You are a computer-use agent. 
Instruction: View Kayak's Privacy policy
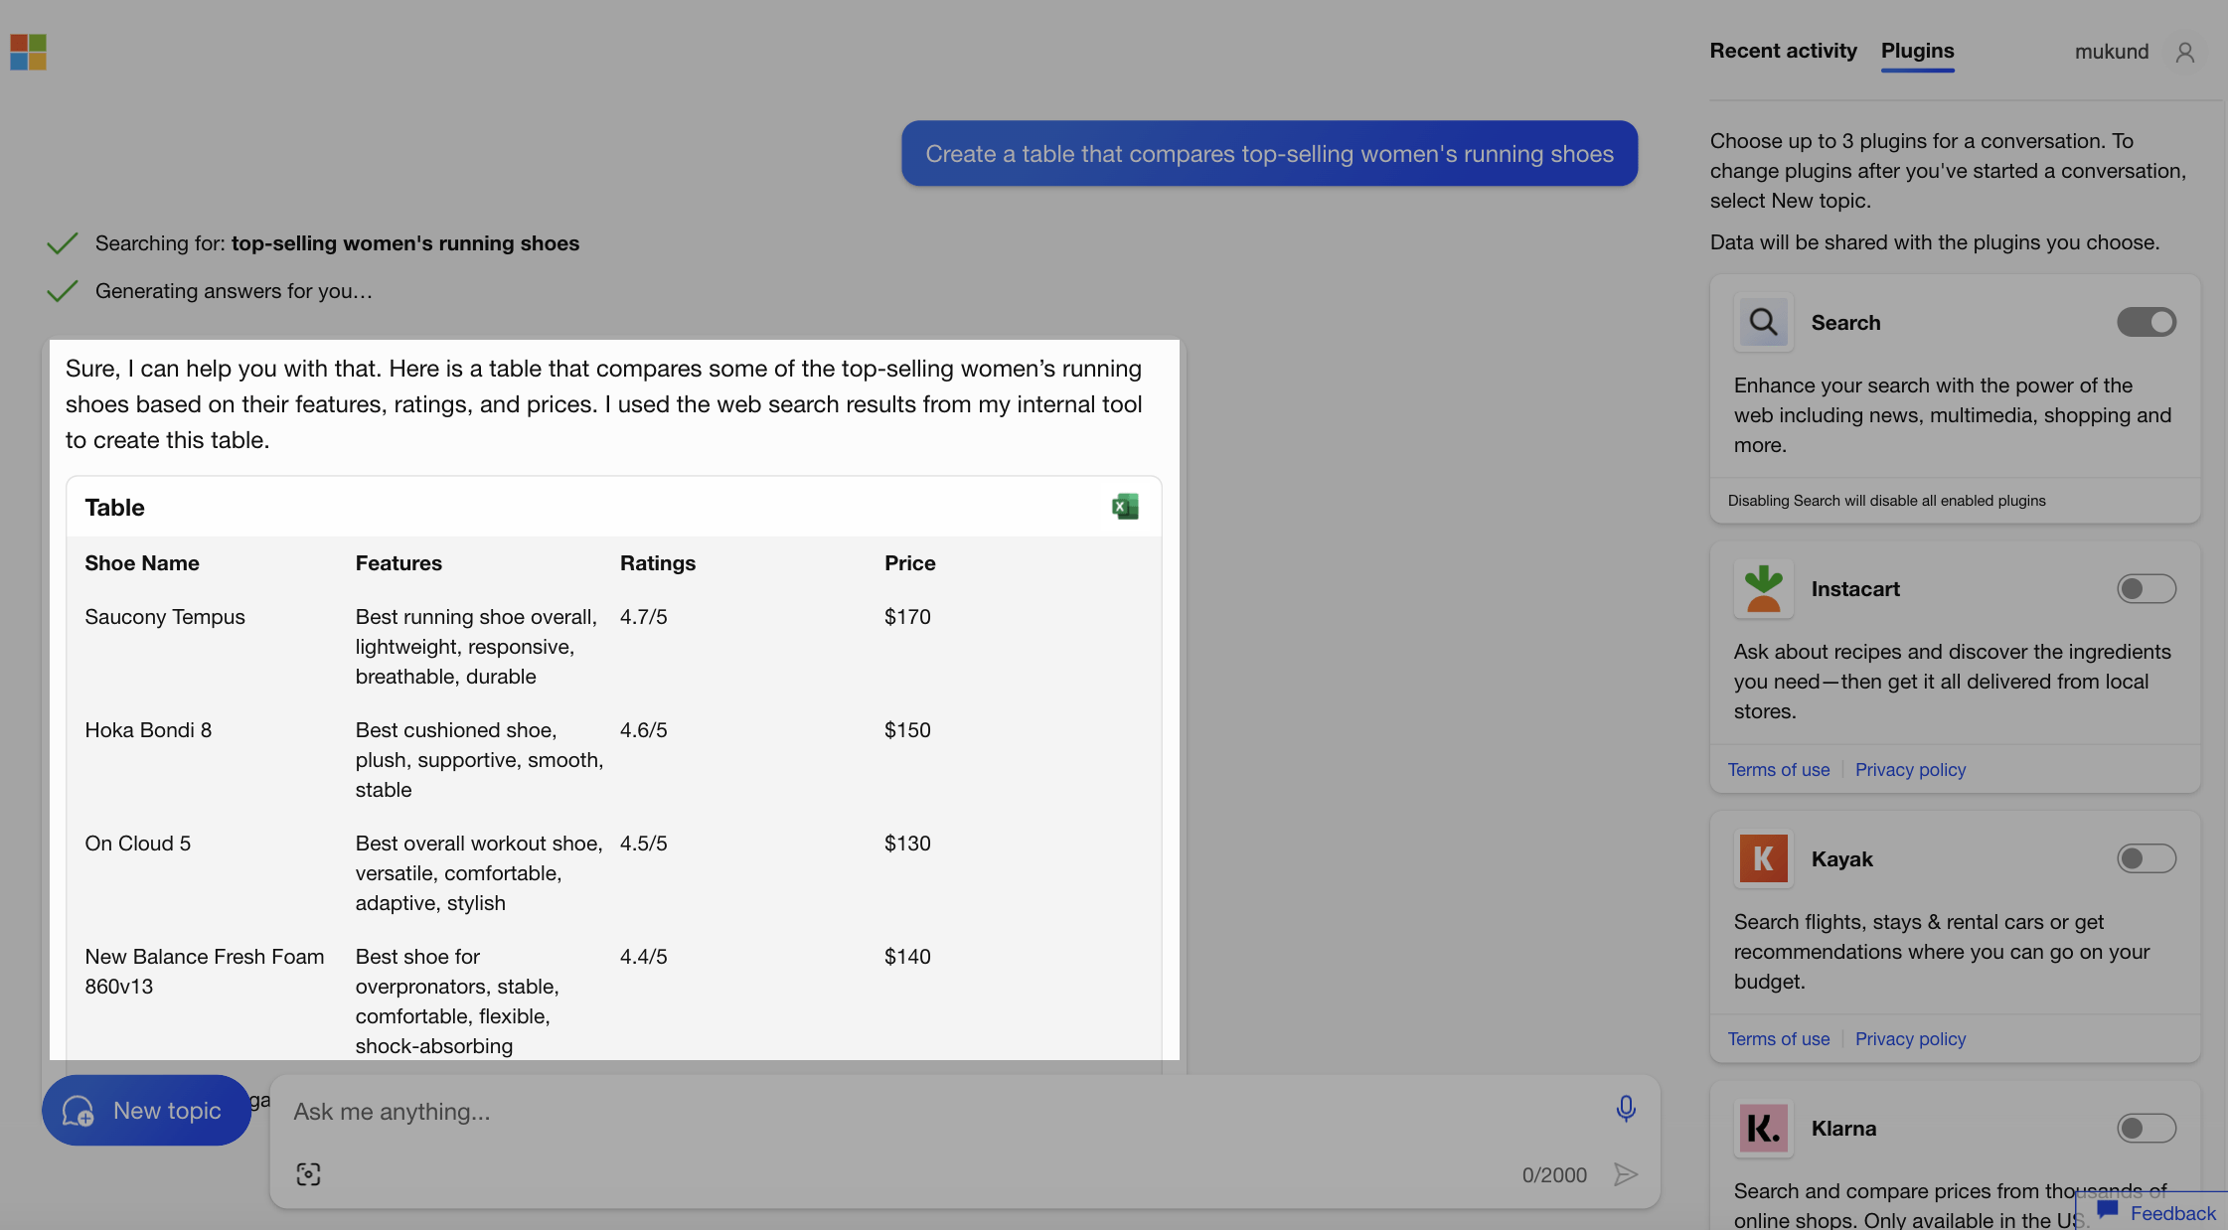1910,1038
